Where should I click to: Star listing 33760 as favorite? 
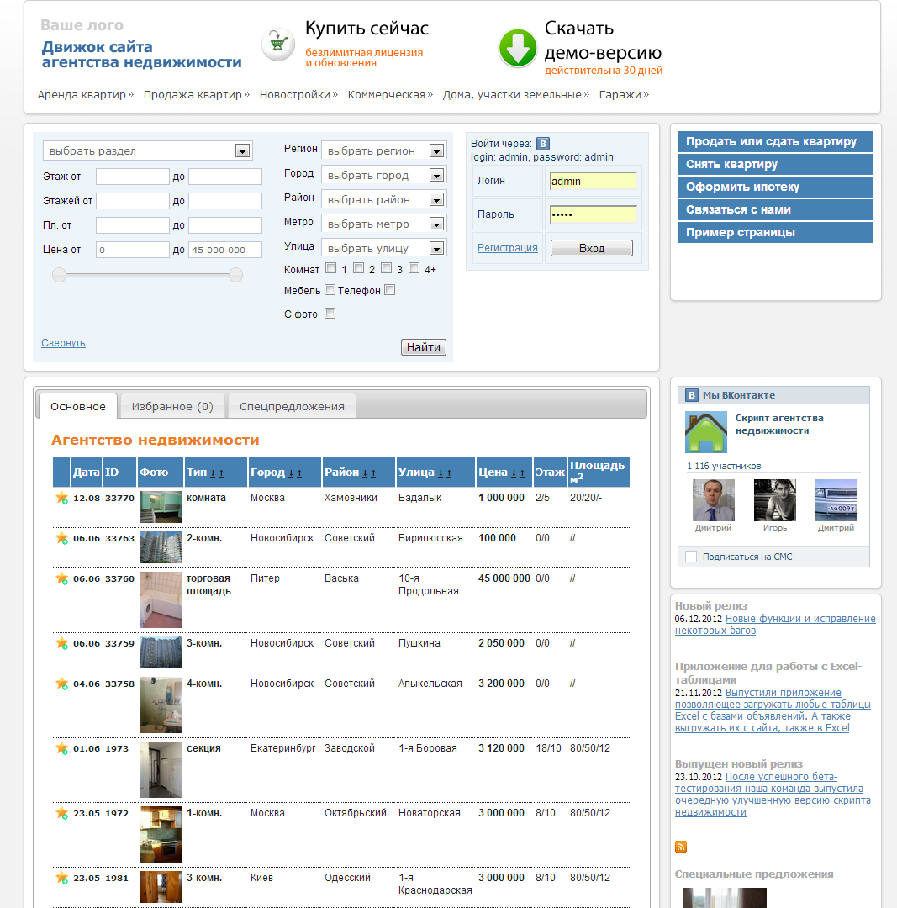(61, 579)
